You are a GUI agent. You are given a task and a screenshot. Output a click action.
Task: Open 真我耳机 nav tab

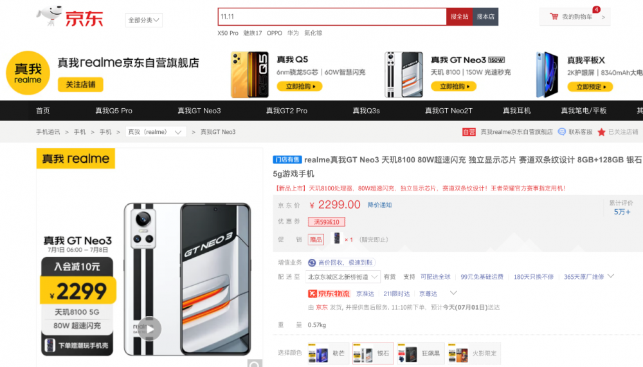(517, 111)
